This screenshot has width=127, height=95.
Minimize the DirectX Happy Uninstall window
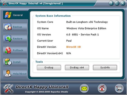[x=117, y=3]
